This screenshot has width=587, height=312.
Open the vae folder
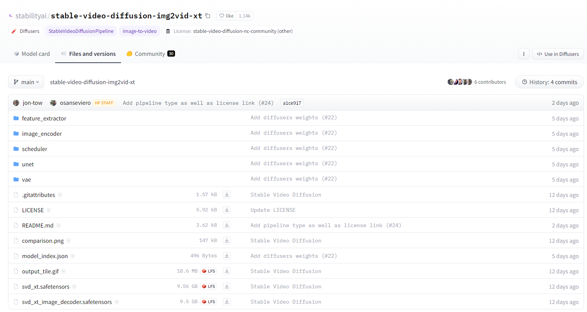[x=26, y=180]
